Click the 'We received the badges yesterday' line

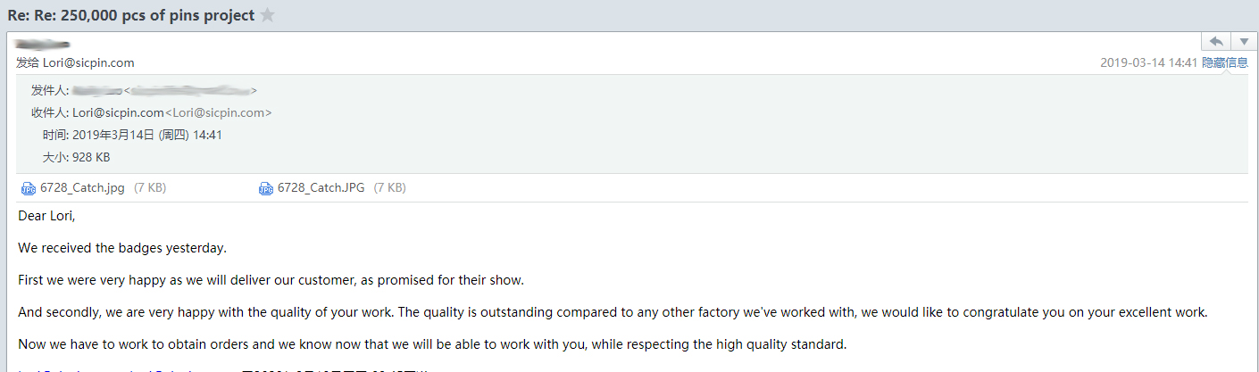pyautogui.click(x=122, y=248)
